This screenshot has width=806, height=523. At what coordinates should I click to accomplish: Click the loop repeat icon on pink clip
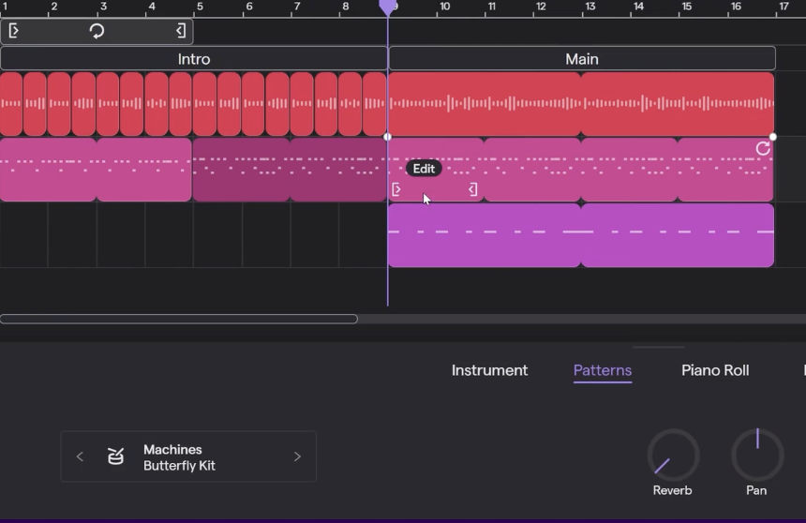coord(763,149)
